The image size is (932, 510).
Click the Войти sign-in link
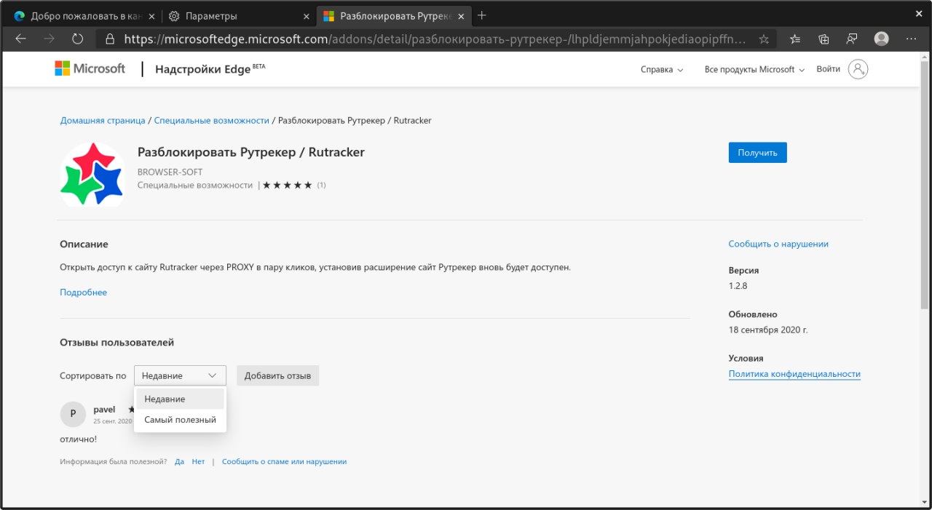(828, 69)
